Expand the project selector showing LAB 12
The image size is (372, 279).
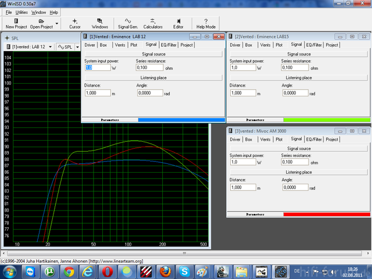[50, 46]
